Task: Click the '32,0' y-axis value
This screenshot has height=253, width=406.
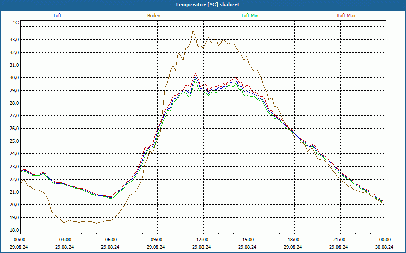Action: [14, 53]
